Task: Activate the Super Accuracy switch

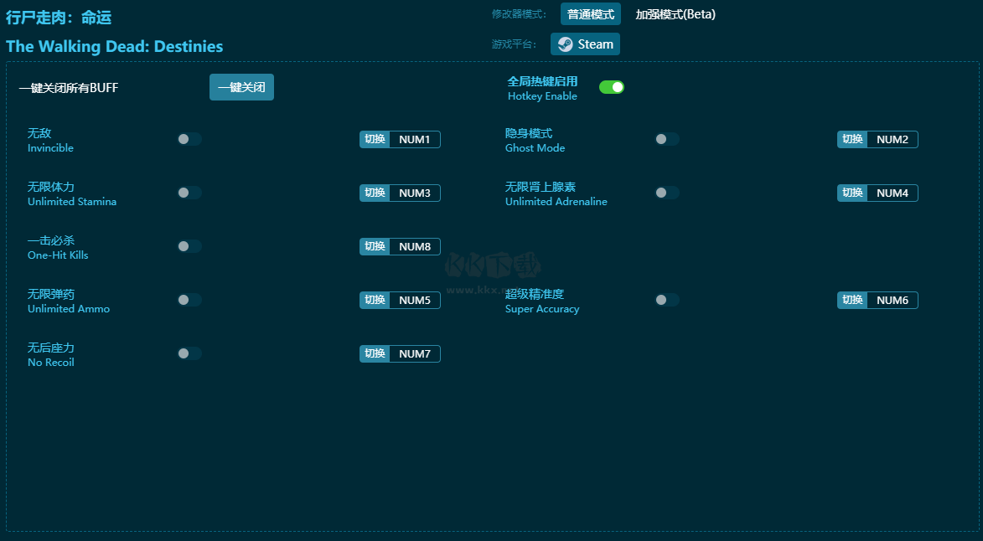Action: pos(667,300)
